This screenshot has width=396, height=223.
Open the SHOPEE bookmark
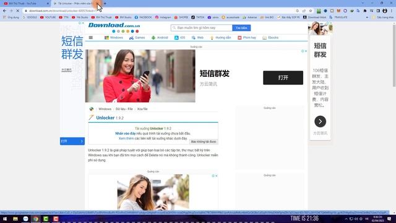point(181,17)
